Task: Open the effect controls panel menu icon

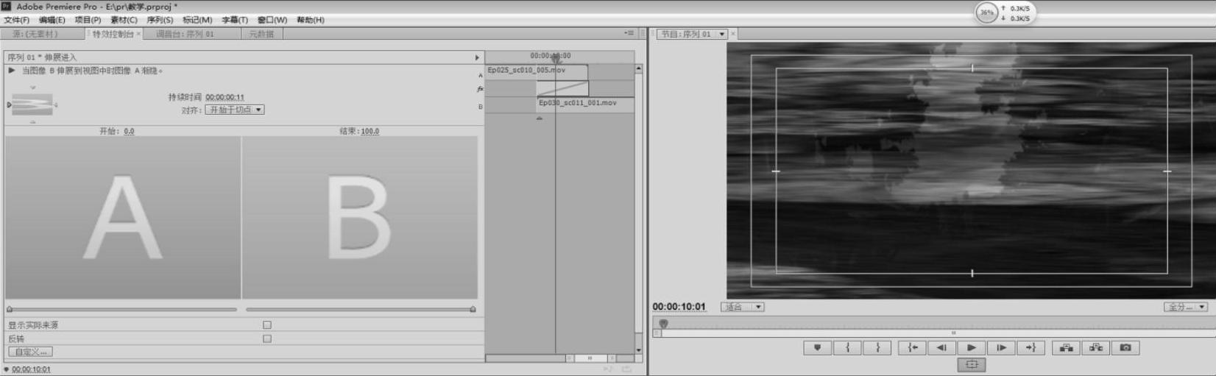Action: click(629, 33)
